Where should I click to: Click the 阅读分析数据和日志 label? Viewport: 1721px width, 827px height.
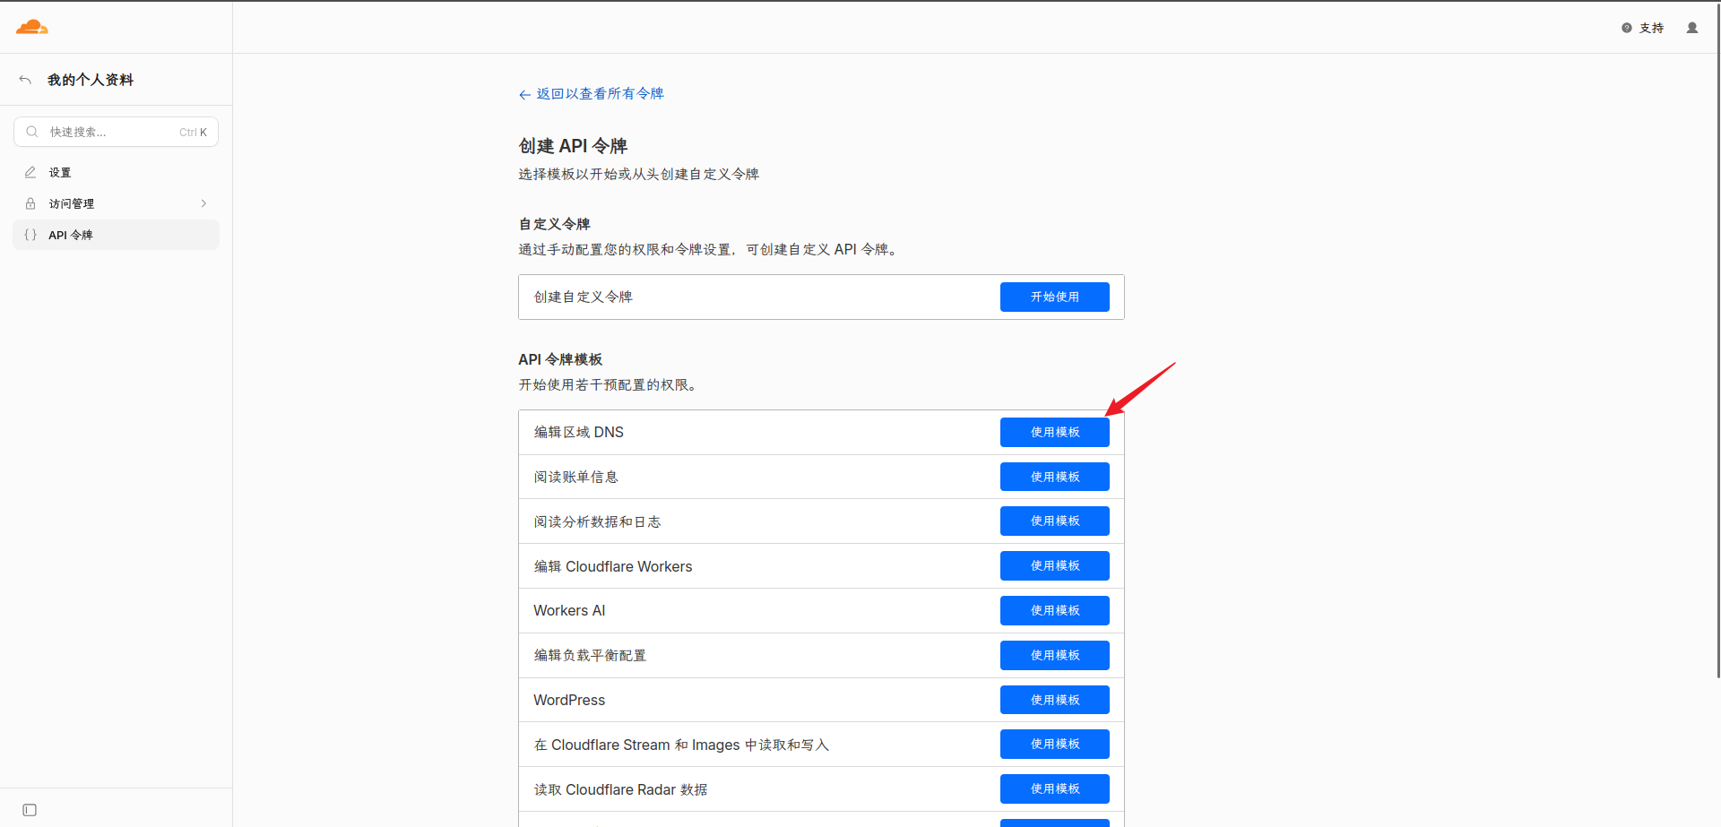pyautogui.click(x=597, y=521)
